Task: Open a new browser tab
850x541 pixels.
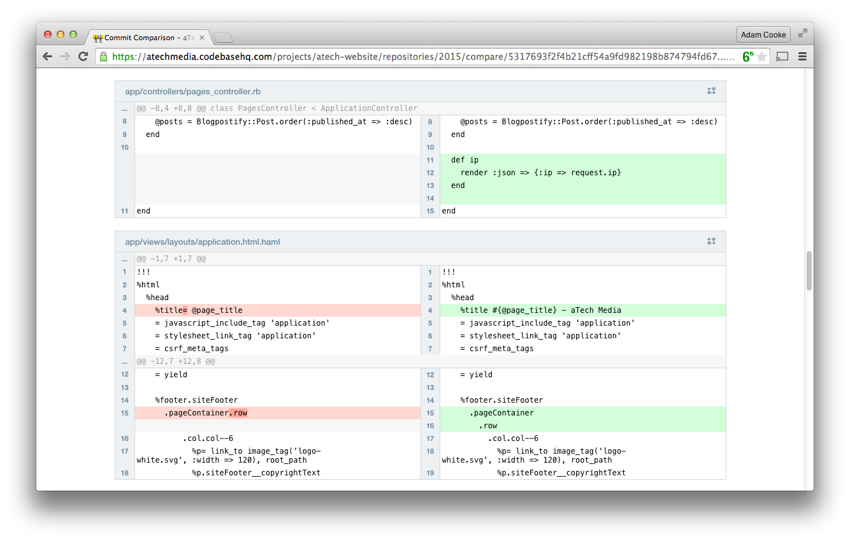Action: point(223,38)
